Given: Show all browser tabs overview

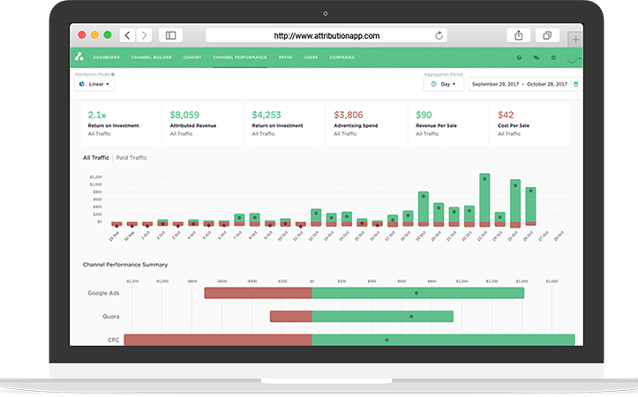Looking at the screenshot, I should pos(547,35).
